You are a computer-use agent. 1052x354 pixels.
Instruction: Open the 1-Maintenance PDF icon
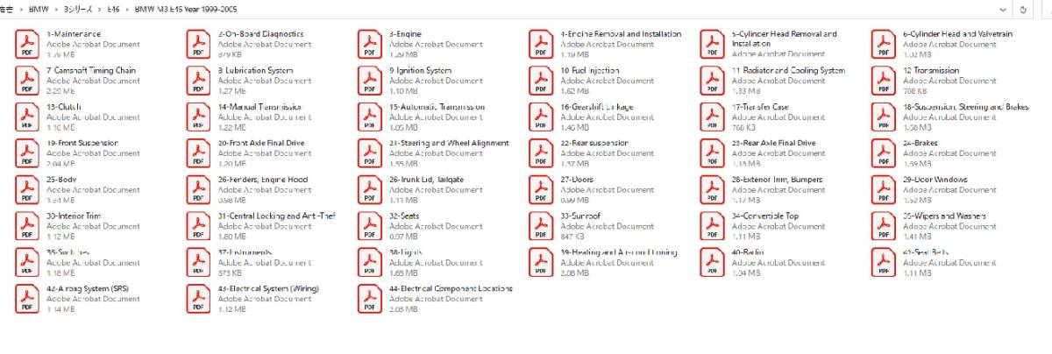click(25, 44)
